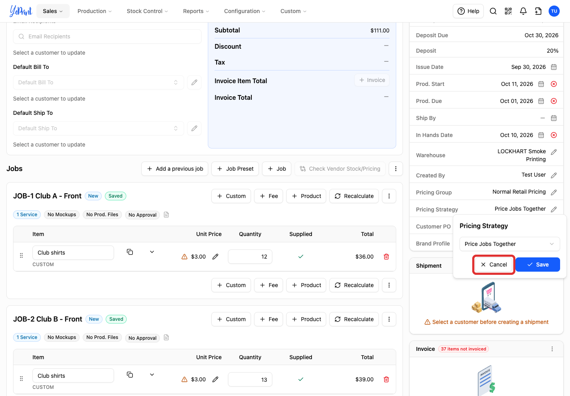
Task: Expand Club shirts row chevron in JOB-2
Action: (152, 375)
